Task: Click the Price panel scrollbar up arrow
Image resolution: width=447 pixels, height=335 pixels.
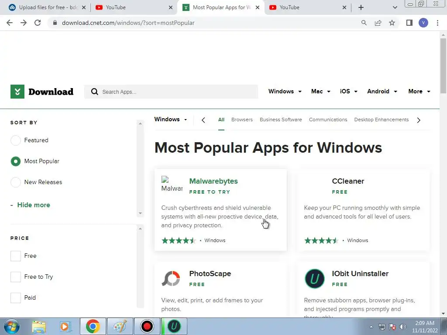Action: tap(140, 229)
